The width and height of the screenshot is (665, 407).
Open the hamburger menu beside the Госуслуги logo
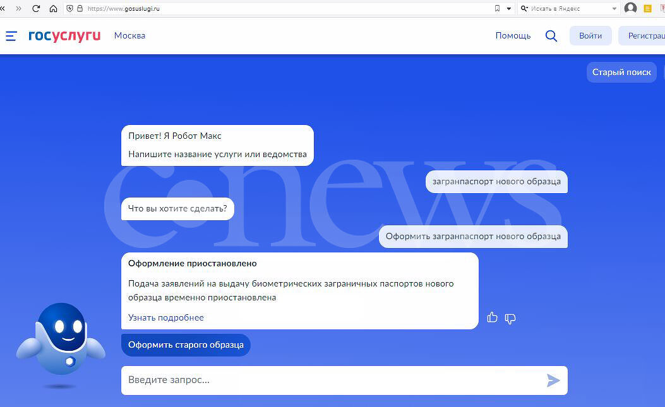[11, 36]
